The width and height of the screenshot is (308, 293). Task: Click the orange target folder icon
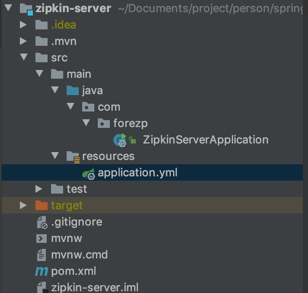coord(42,205)
